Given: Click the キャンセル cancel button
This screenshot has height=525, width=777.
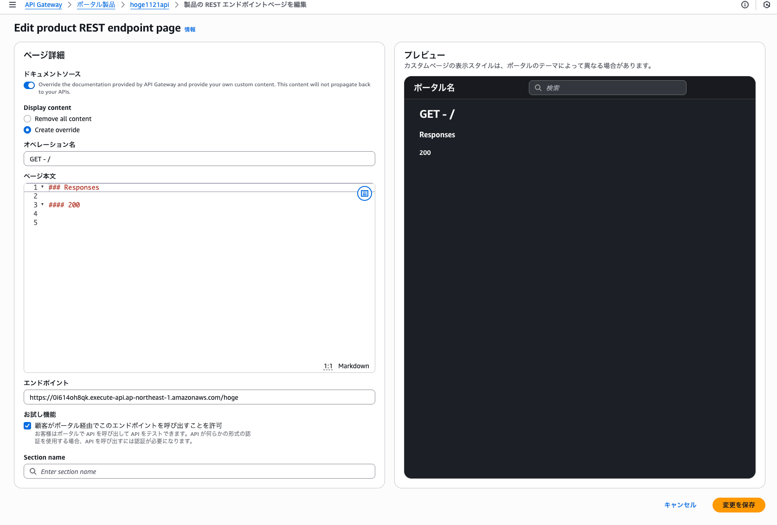Looking at the screenshot, I should [x=680, y=505].
